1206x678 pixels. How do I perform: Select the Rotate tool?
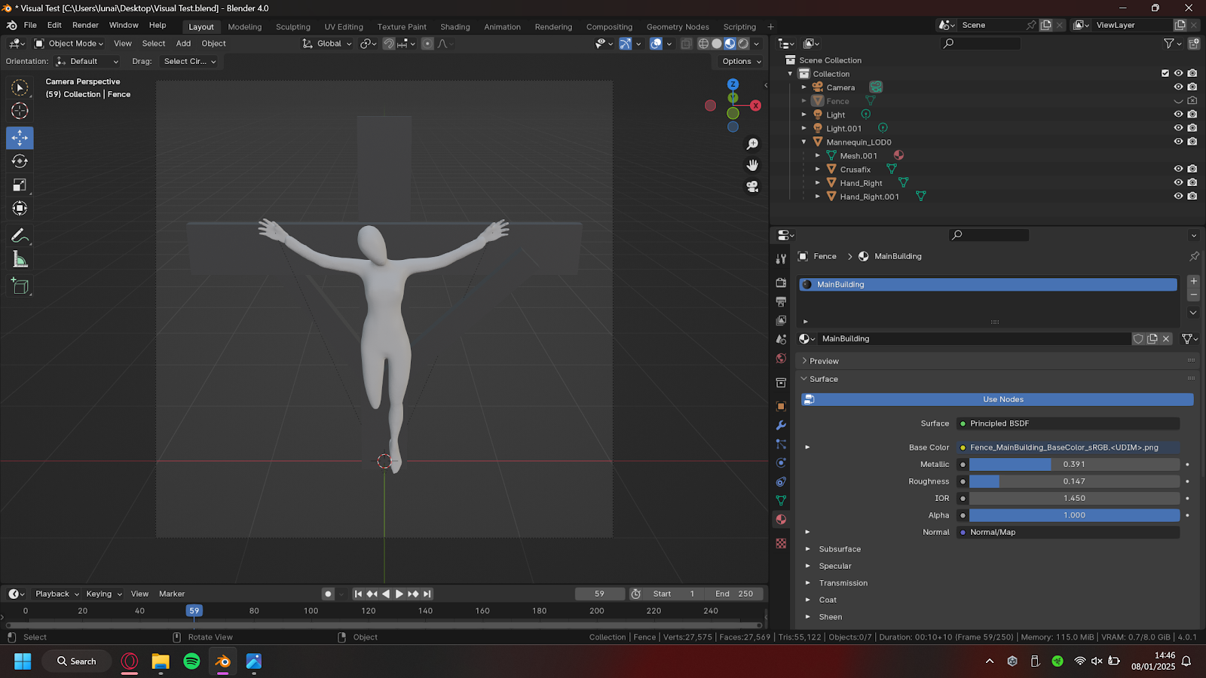(x=20, y=161)
